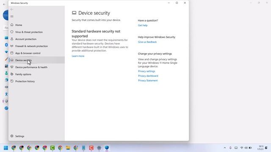The width and height of the screenshot is (271, 152).
Task: Open the clock and date flyout
Action: [x=260, y=148]
